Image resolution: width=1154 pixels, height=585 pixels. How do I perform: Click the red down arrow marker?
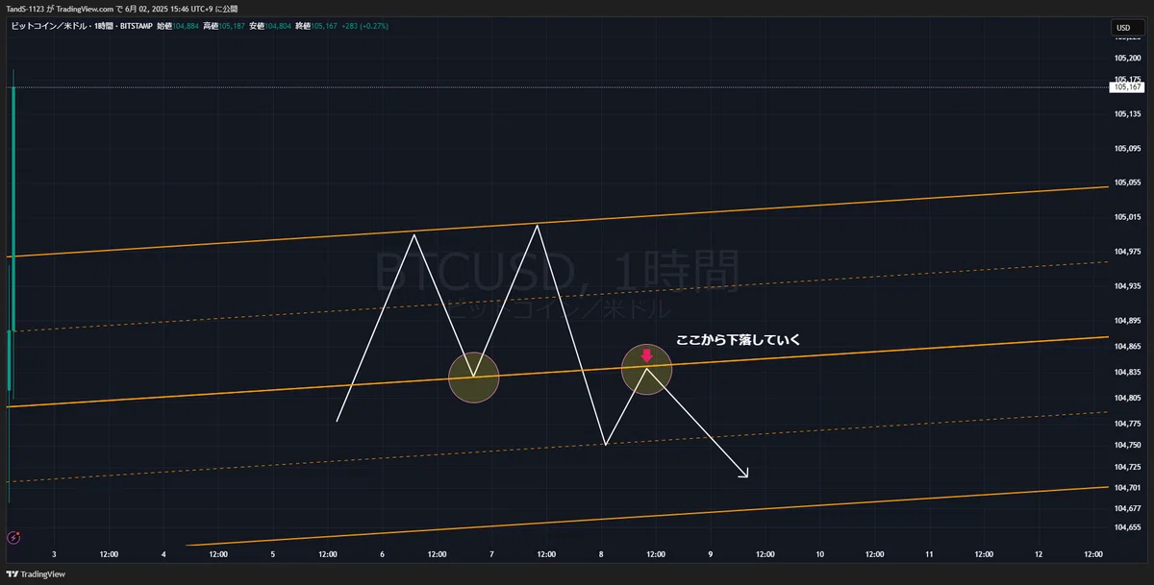pyautogui.click(x=647, y=355)
